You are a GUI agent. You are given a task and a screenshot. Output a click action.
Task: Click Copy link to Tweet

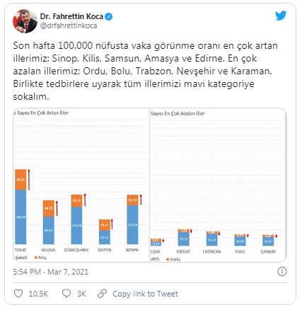(145, 294)
